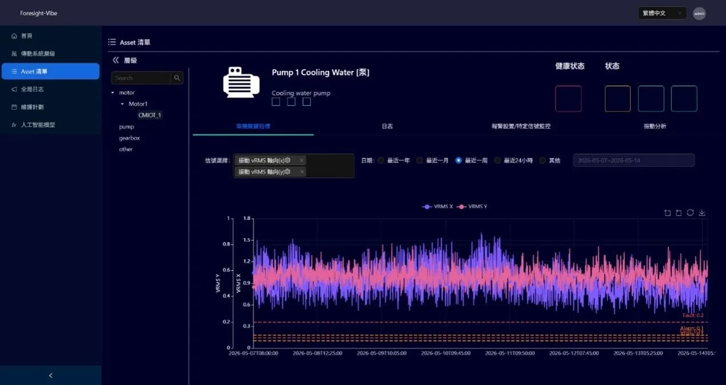Screen dimensions: 726x385
Task: Click the 2026-05-07T08:00:00 axis label
Action: [253, 354]
